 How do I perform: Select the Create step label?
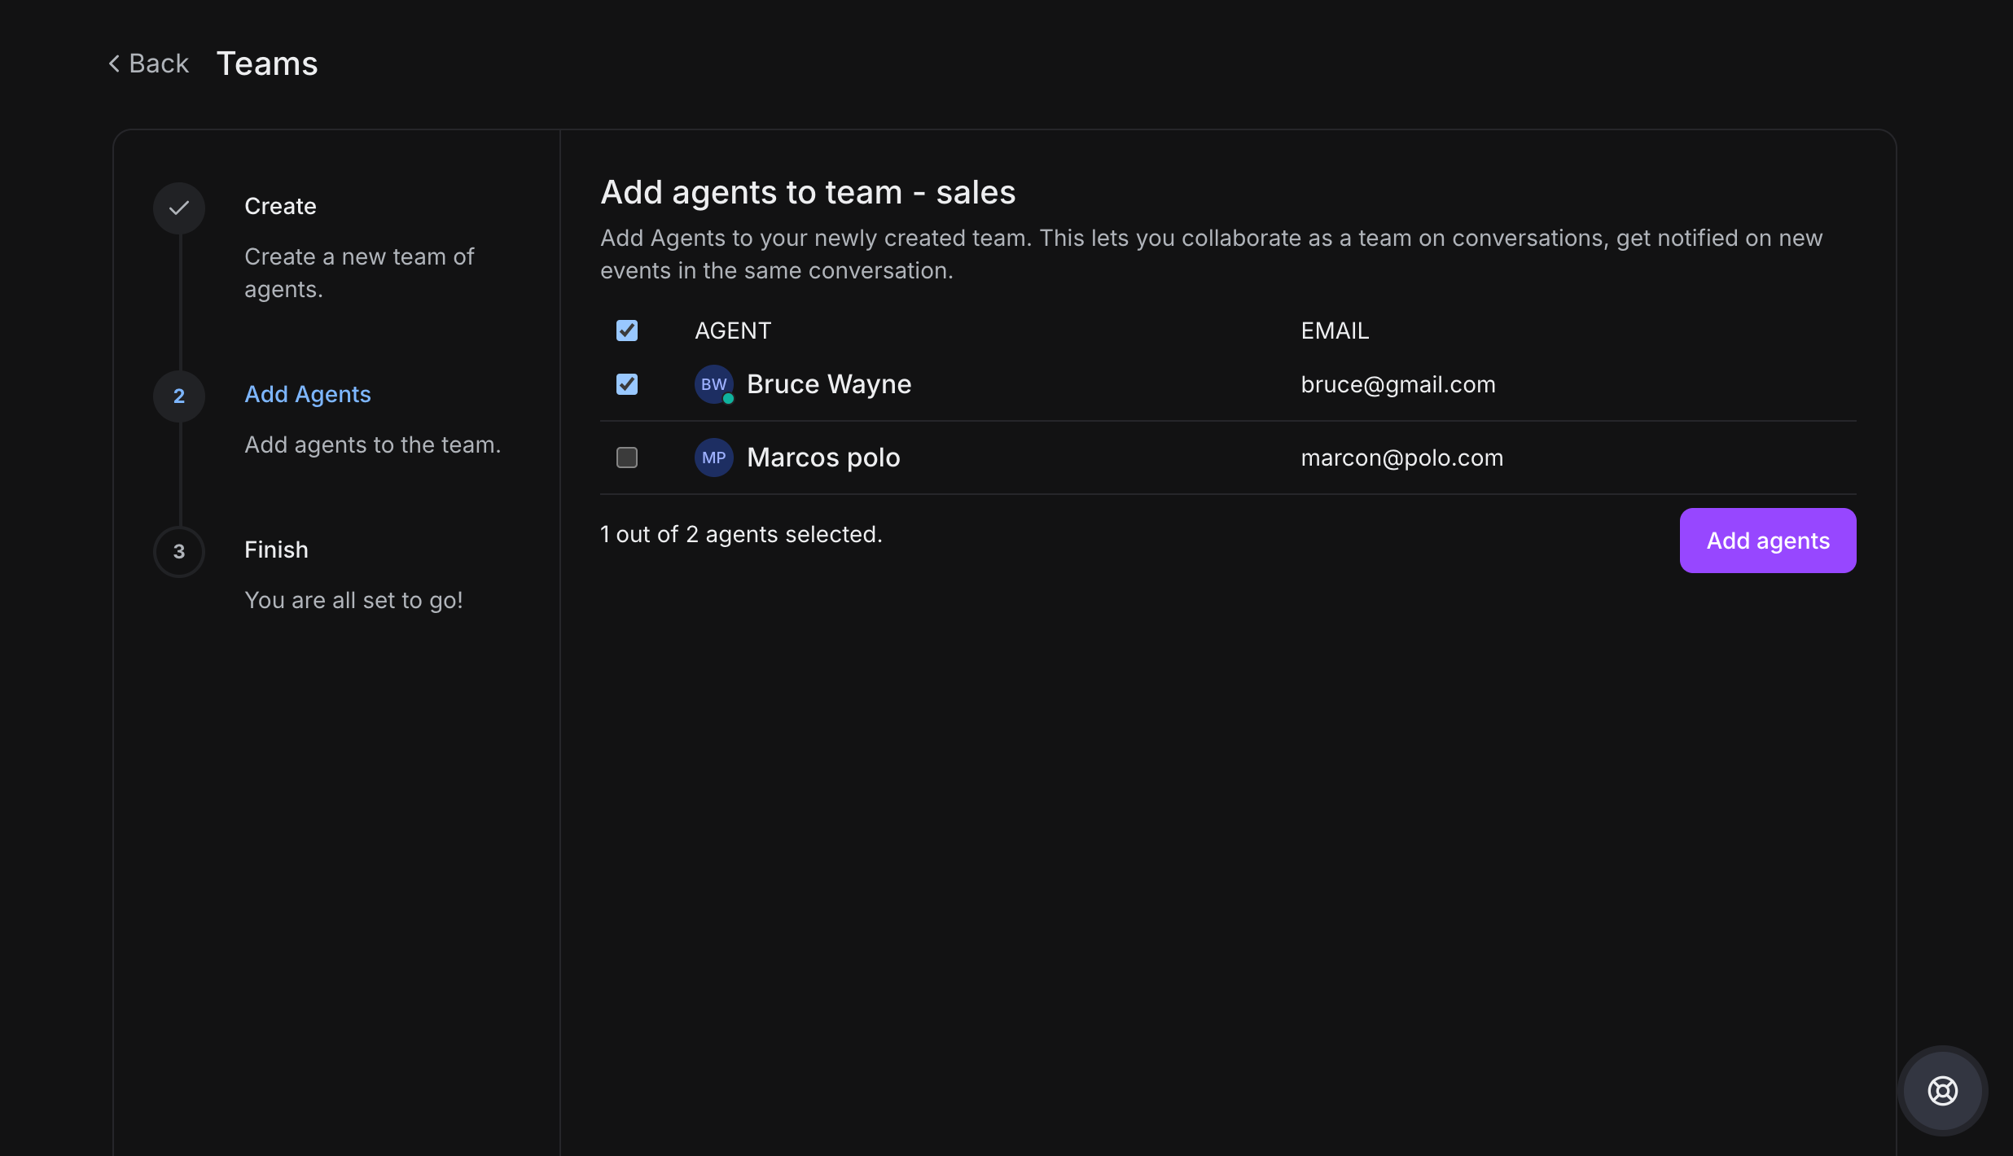(280, 206)
